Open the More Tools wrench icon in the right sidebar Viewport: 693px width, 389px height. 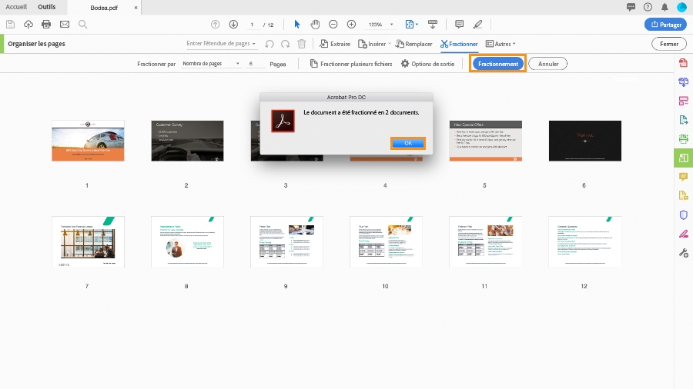click(683, 253)
